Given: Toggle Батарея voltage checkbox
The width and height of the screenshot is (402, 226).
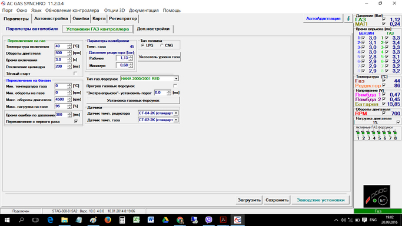Looking at the screenshot, I should point(384,104).
